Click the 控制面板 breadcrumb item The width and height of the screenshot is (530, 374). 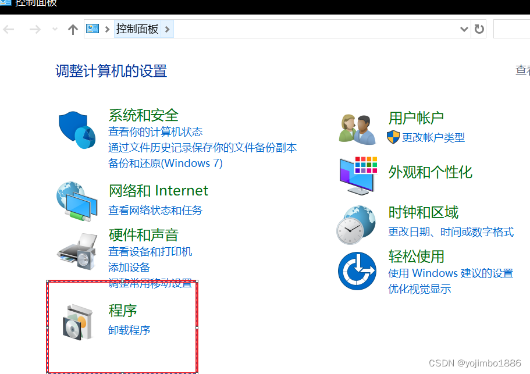[137, 29]
